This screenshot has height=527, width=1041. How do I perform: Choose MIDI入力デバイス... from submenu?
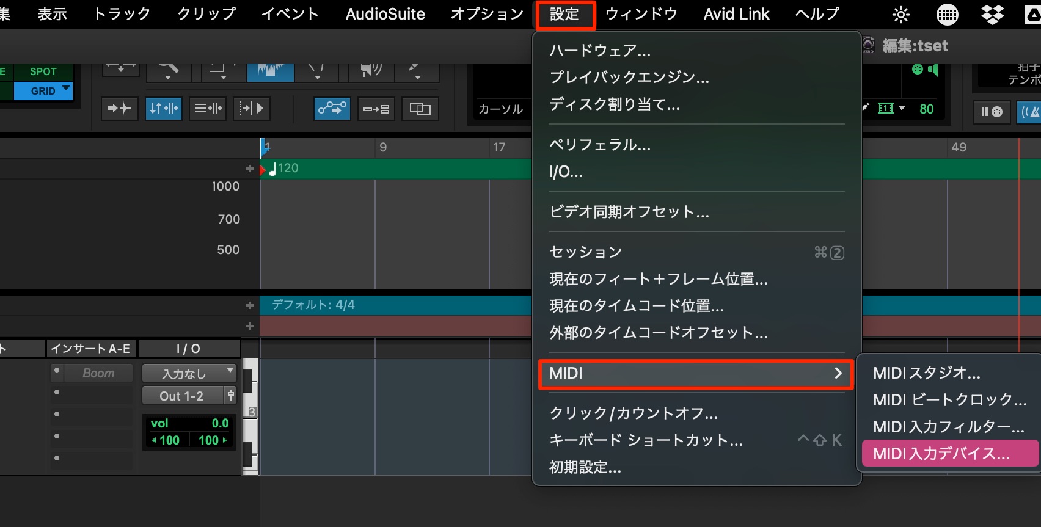tap(950, 454)
